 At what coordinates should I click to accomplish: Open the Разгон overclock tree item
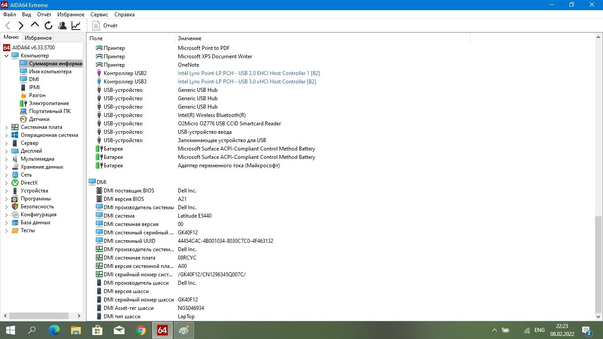pyautogui.click(x=37, y=95)
